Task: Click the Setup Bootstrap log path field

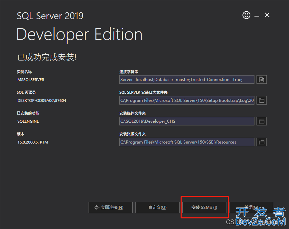Action: tap(187, 100)
